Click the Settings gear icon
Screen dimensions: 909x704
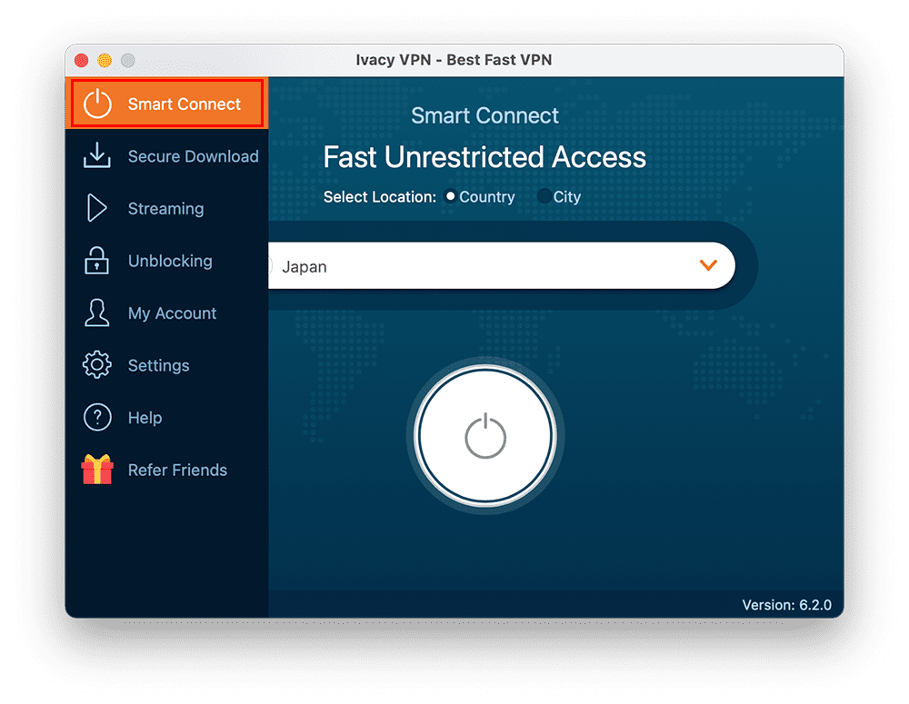(x=96, y=364)
